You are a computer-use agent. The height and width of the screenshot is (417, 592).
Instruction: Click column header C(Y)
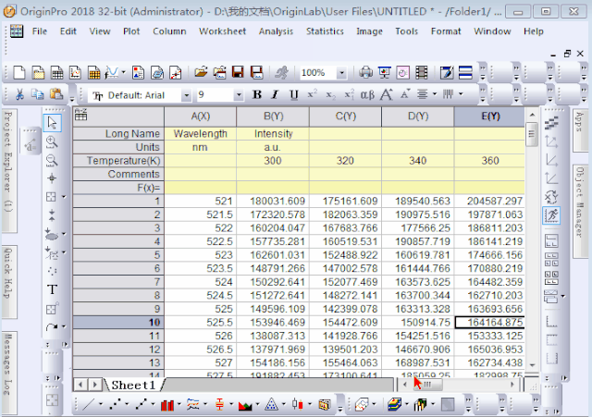pos(345,116)
